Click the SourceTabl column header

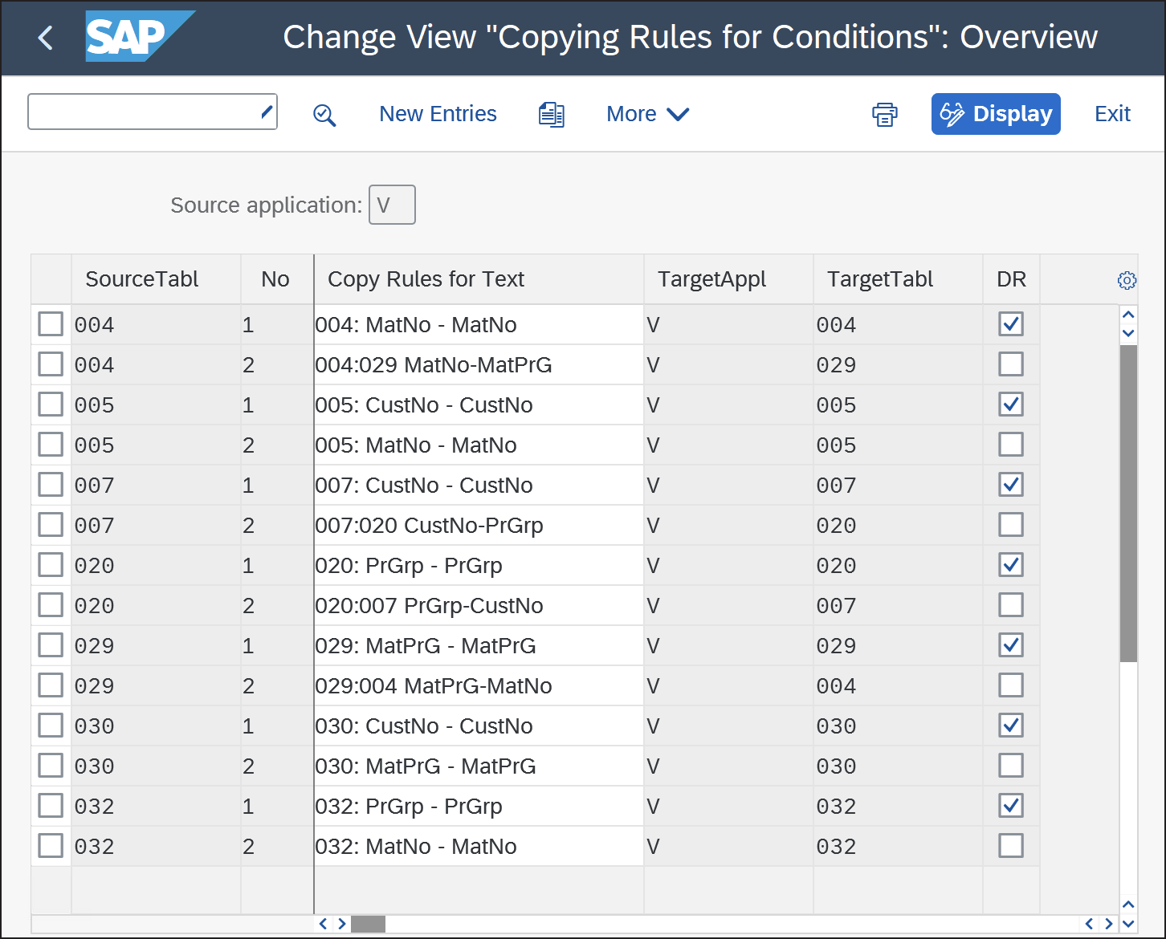tap(156, 279)
